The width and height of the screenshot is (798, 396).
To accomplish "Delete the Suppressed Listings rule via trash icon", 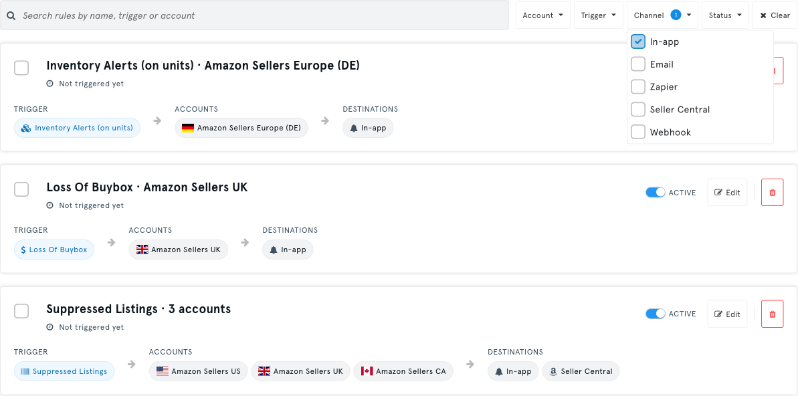I will [772, 314].
